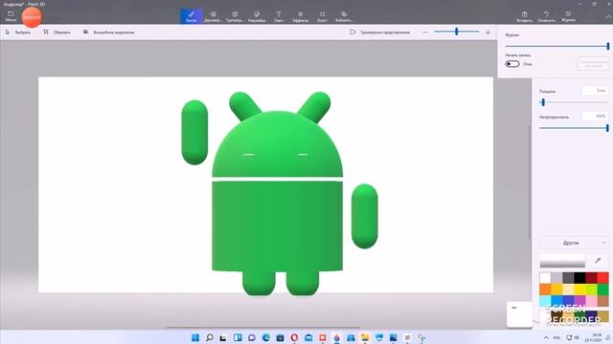Select the Text (Текст) tool
The image size is (613, 344).
pyautogui.click(x=279, y=16)
